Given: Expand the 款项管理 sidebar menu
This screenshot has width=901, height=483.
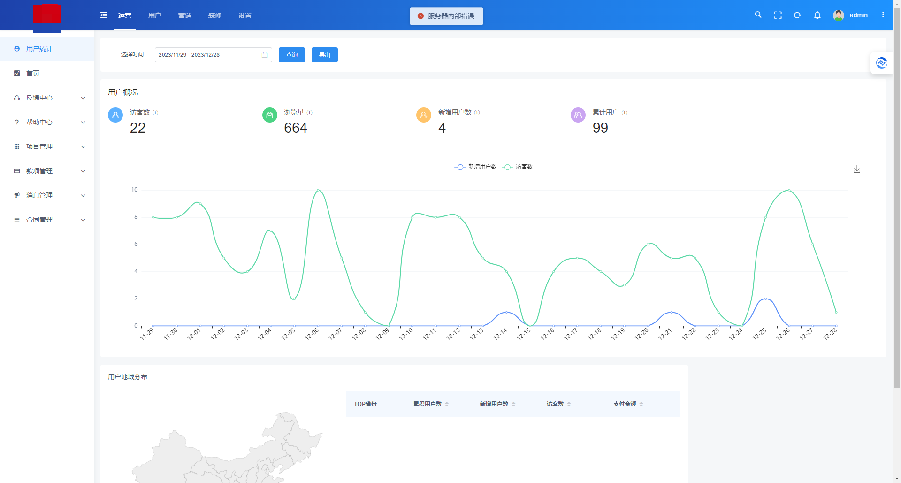Looking at the screenshot, I should [47, 171].
